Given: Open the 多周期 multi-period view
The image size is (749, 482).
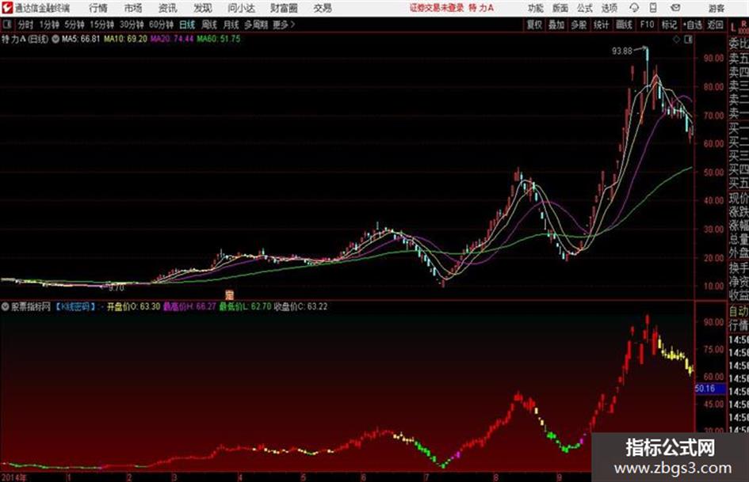Looking at the screenshot, I should (x=256, y=25).
